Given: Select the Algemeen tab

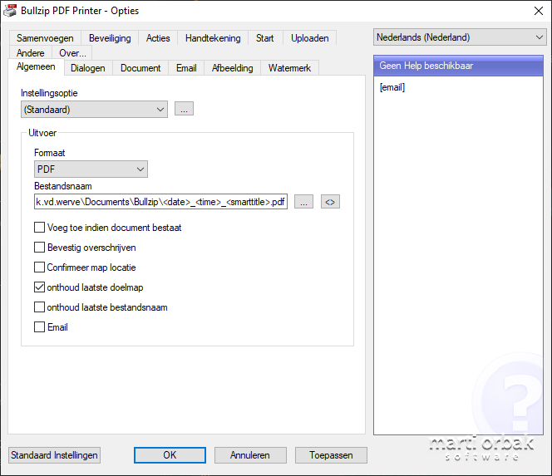Looking at the screenshot, I should coord(36,66).
